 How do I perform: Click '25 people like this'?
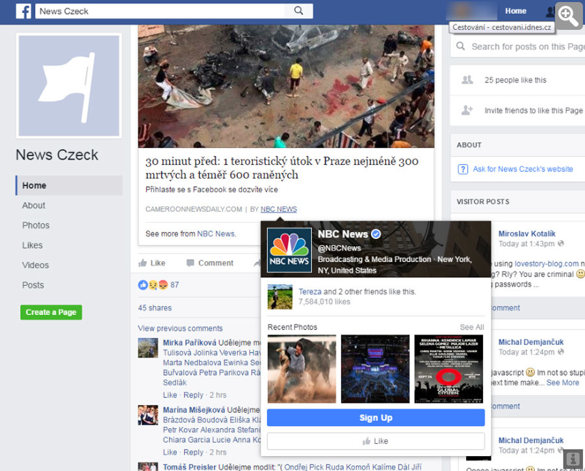515,80
